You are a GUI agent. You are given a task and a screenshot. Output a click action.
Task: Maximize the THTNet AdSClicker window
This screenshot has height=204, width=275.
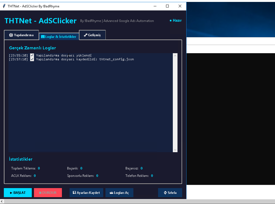[167, 6]
